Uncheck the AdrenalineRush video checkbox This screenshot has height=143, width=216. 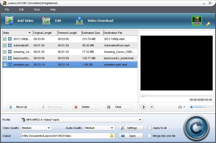point(5,45)
